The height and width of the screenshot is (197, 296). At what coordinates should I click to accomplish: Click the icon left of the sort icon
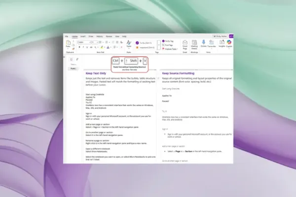(72, 60)
